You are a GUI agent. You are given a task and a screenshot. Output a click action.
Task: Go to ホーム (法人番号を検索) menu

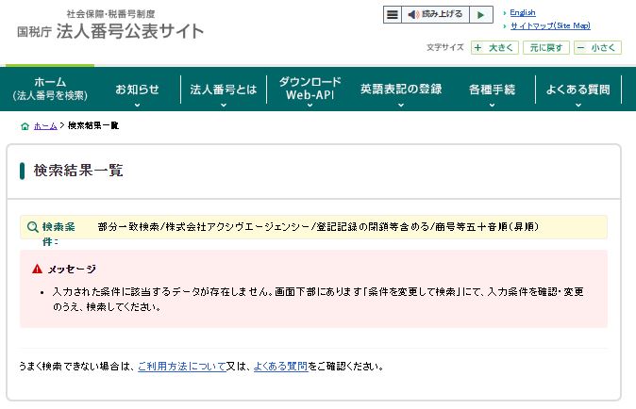point(50,89)
